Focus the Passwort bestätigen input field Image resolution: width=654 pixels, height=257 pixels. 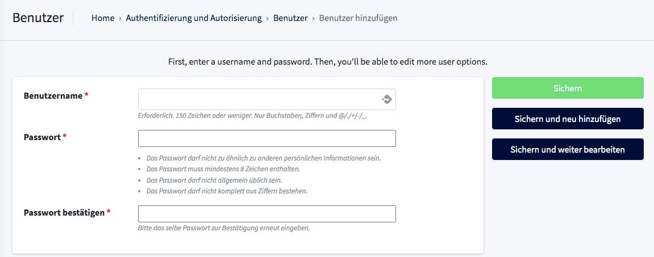pyautogui.click(x=267, y=214)
